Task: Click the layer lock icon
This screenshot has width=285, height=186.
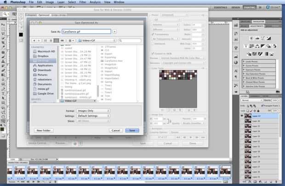Action: (258, 110)
